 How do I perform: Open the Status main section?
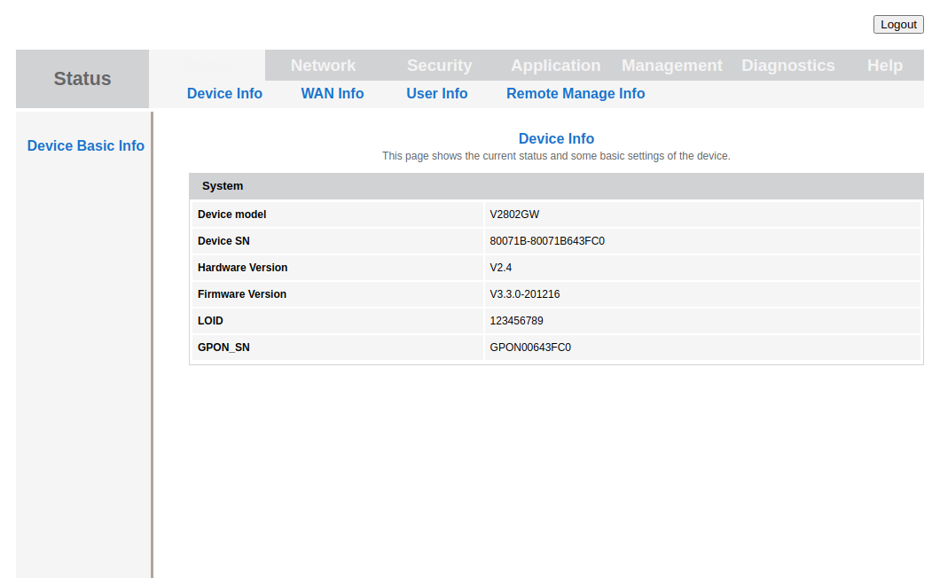82,79
